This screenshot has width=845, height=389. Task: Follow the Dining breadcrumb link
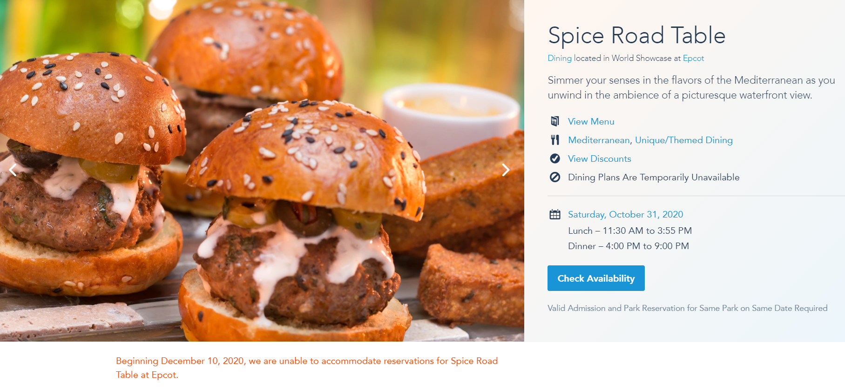(559, 58)
